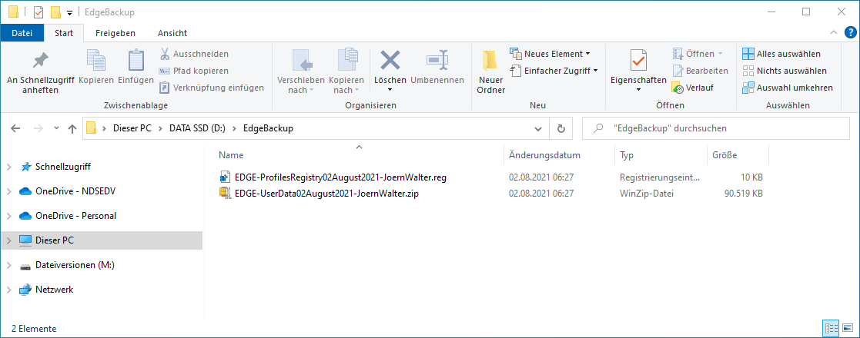Refresh the folder view in address bar

(x=561, y=128)
